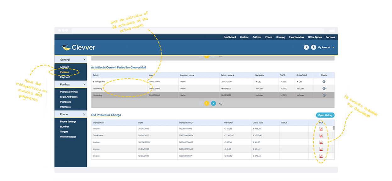Delete the 1 Incoming activity row
The width and height of the screenshot is (392, 181).
324,95
